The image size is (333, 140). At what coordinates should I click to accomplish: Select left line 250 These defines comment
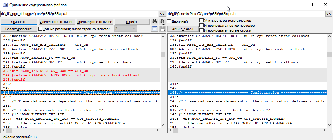(80, 101)
